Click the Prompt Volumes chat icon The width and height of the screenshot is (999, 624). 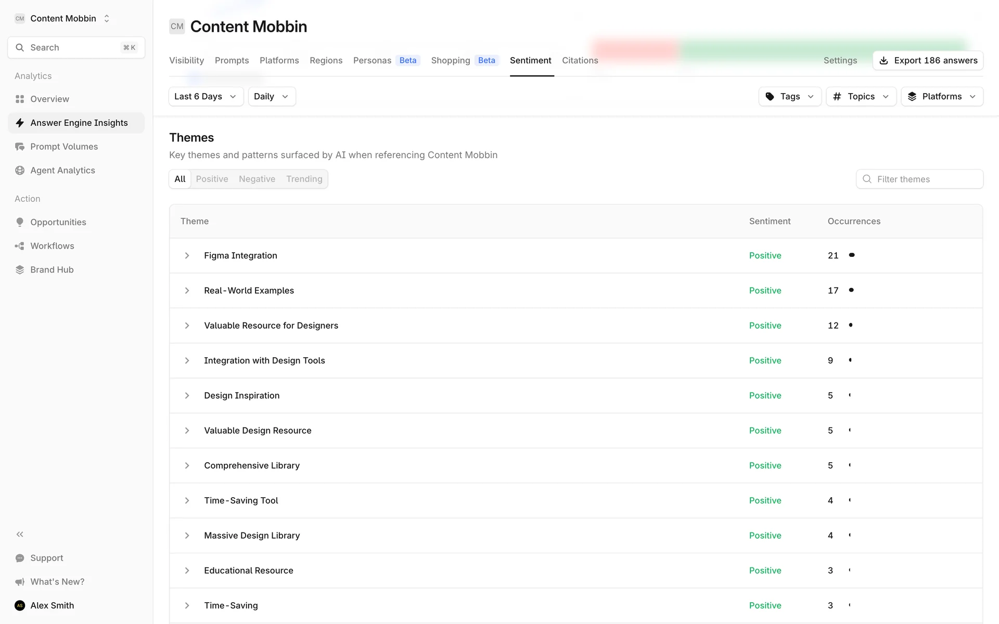pyautogui.click(x=20, y=147)
